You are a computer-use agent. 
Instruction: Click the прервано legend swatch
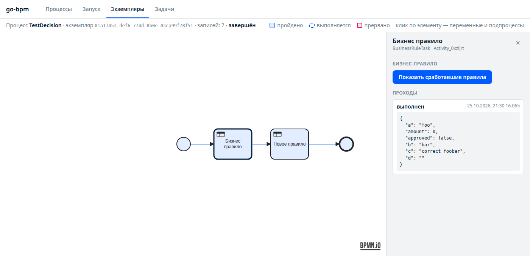click(360, 25)
